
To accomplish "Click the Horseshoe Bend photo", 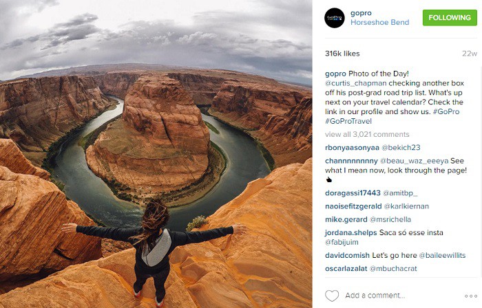I will [156, 154].
